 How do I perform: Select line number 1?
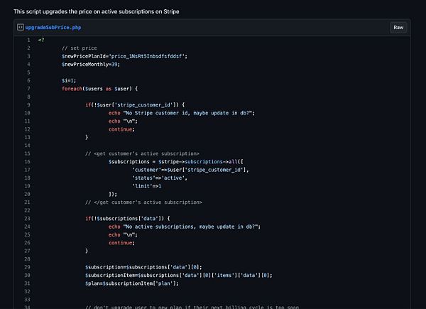click(28, 40)
